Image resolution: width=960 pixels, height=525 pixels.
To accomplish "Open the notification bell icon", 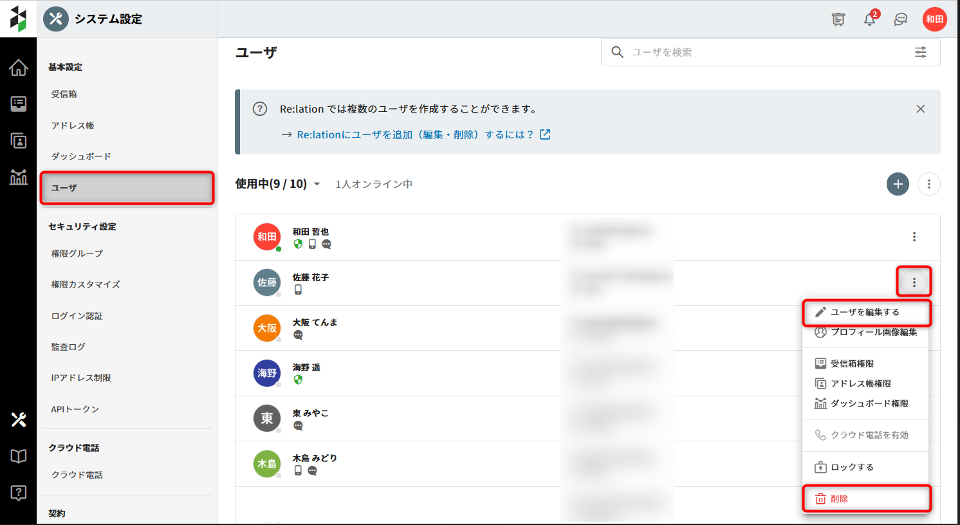I will (869, 19).
